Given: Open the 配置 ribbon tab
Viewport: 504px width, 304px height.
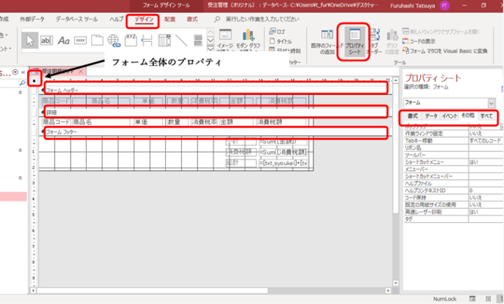Looking at the screenshot, I should tap(170, 19).
